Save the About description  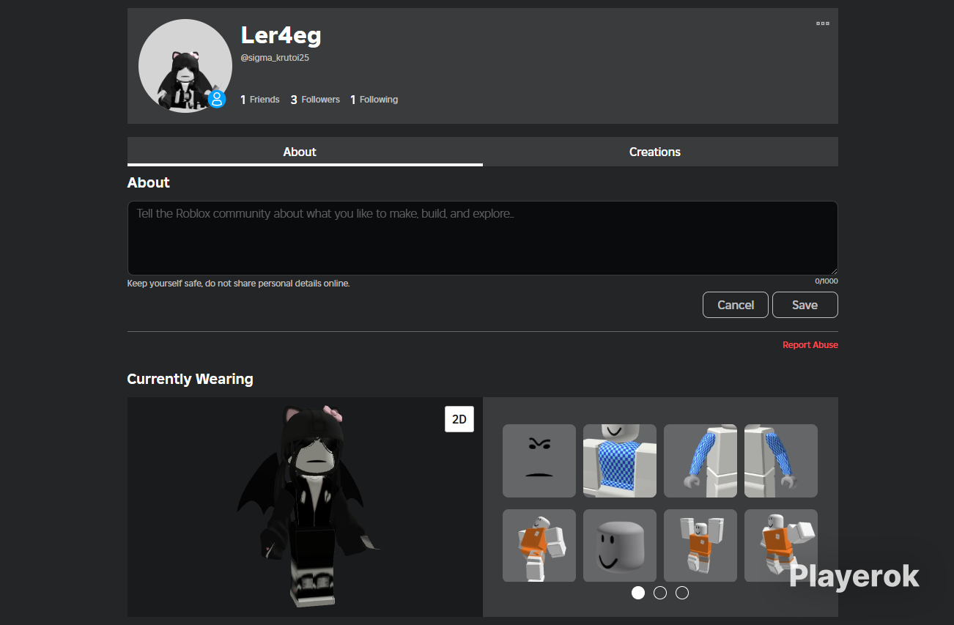point(805,305)
